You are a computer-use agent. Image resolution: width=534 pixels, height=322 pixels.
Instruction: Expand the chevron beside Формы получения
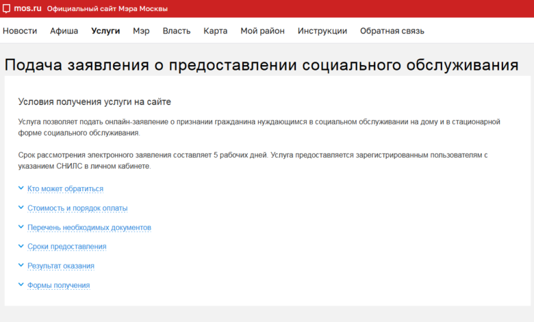21,284
